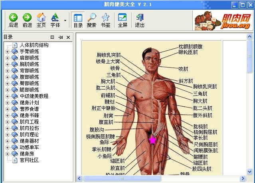Select the 官网社区 tree label
This screenshot has width=255, height=183.
(x=29, y=160)
